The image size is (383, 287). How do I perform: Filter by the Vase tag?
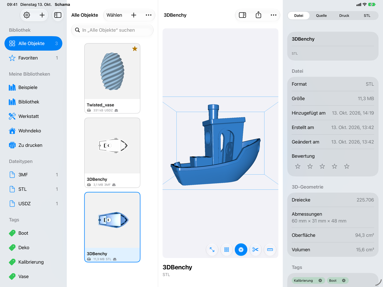pos(33,276)
